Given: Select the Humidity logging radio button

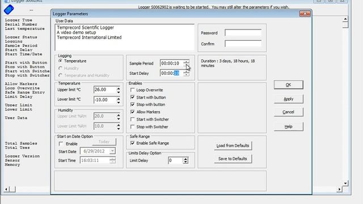Looking at the screenshot, I should point(61,68).
